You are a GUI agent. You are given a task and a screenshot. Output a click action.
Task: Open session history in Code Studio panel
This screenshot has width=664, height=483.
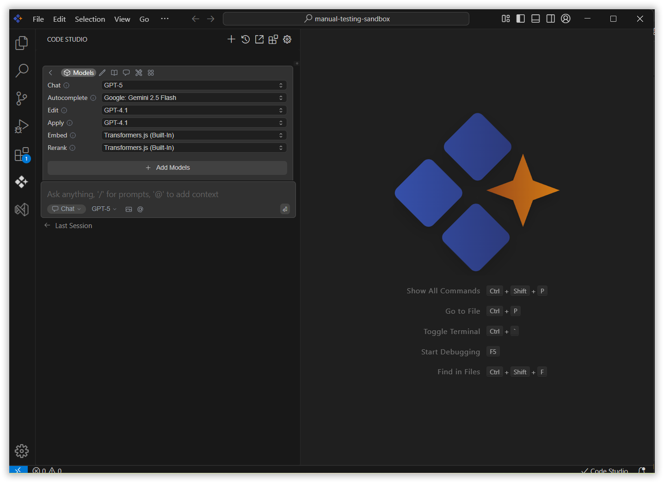(246, 39)
